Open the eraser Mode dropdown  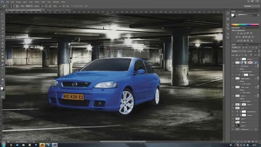click(x=29, y=6)
